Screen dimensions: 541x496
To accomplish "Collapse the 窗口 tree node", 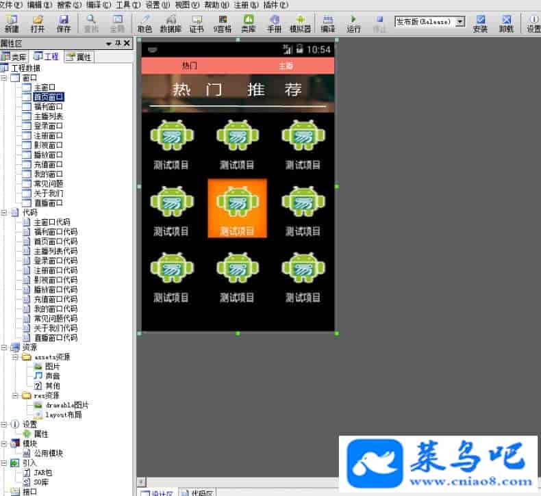I will [5, 78].
